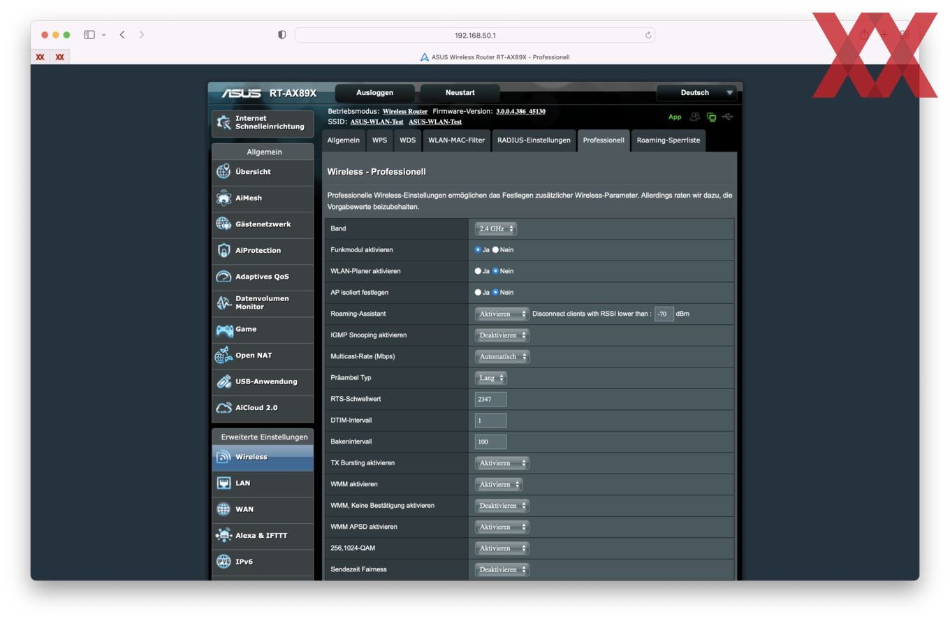Open Präambel Typ dropdown
The width and height of the screenshot is (950, 621).
(490, 378)
